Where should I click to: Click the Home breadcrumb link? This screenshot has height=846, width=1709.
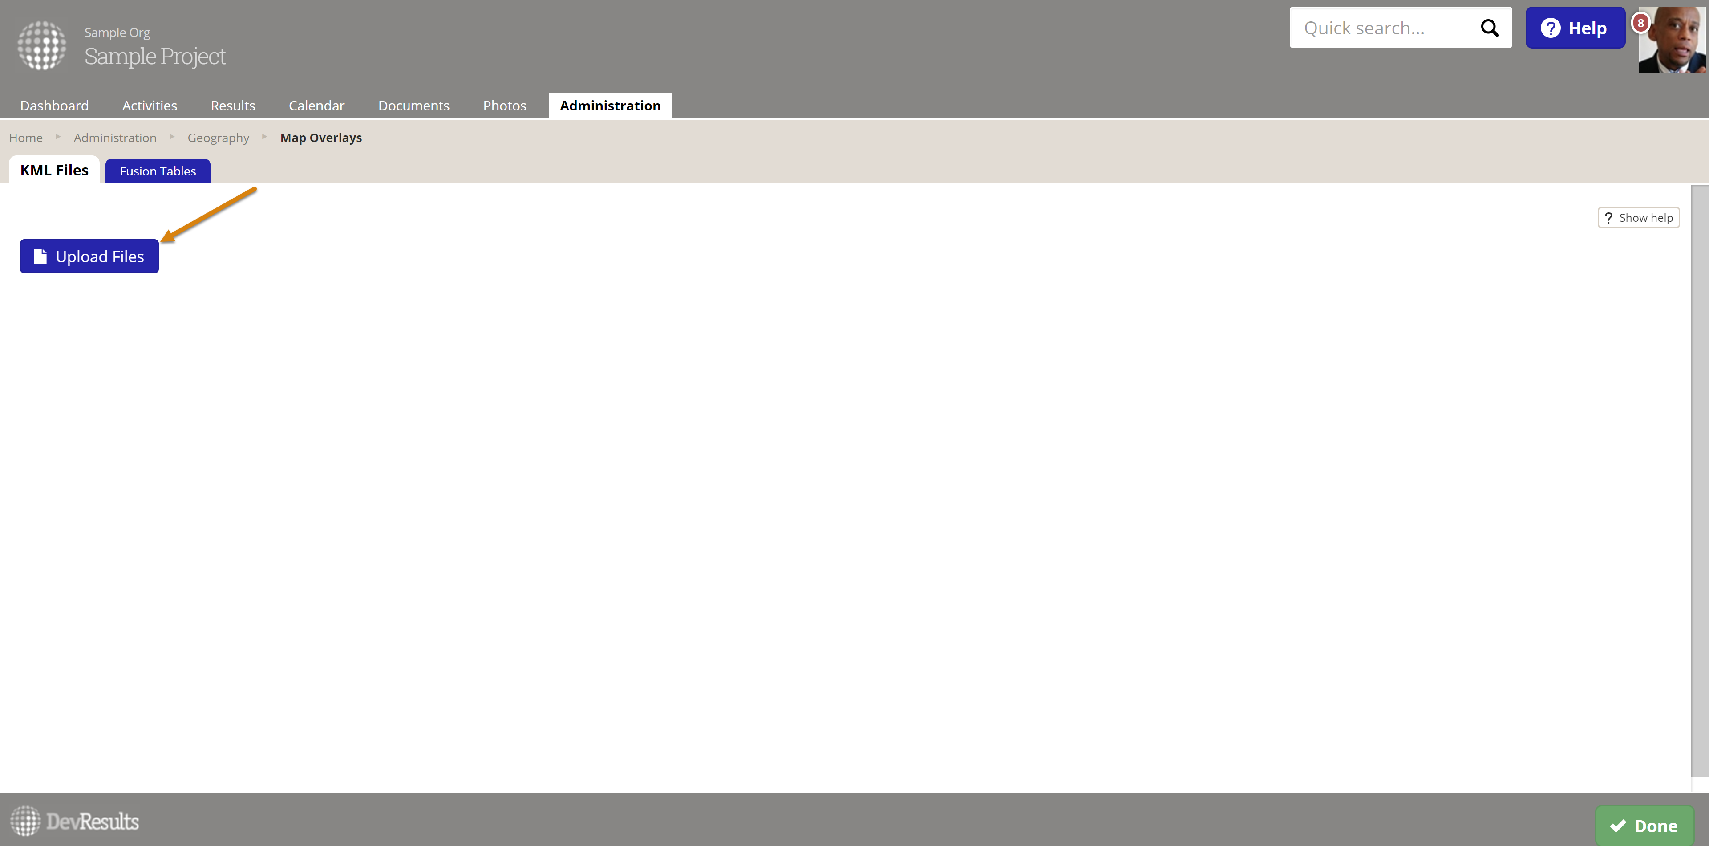pos(26,137)
